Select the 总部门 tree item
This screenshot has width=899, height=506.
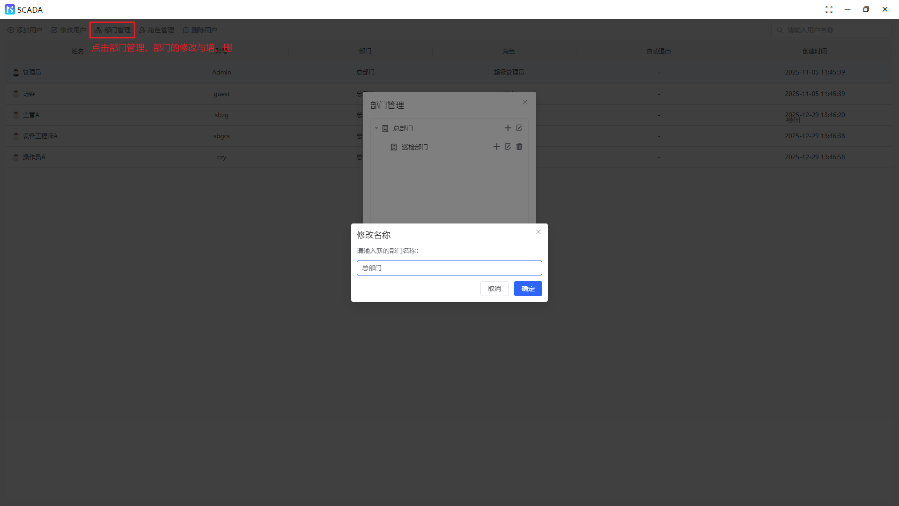pos(403,128)
